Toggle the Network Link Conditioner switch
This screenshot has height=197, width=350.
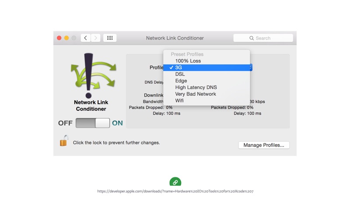(92, 123)
